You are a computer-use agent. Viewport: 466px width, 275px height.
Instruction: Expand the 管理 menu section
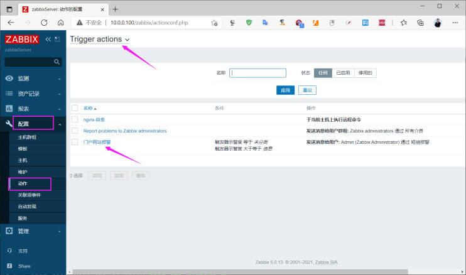pyautogui.click(x=60, y=231)
